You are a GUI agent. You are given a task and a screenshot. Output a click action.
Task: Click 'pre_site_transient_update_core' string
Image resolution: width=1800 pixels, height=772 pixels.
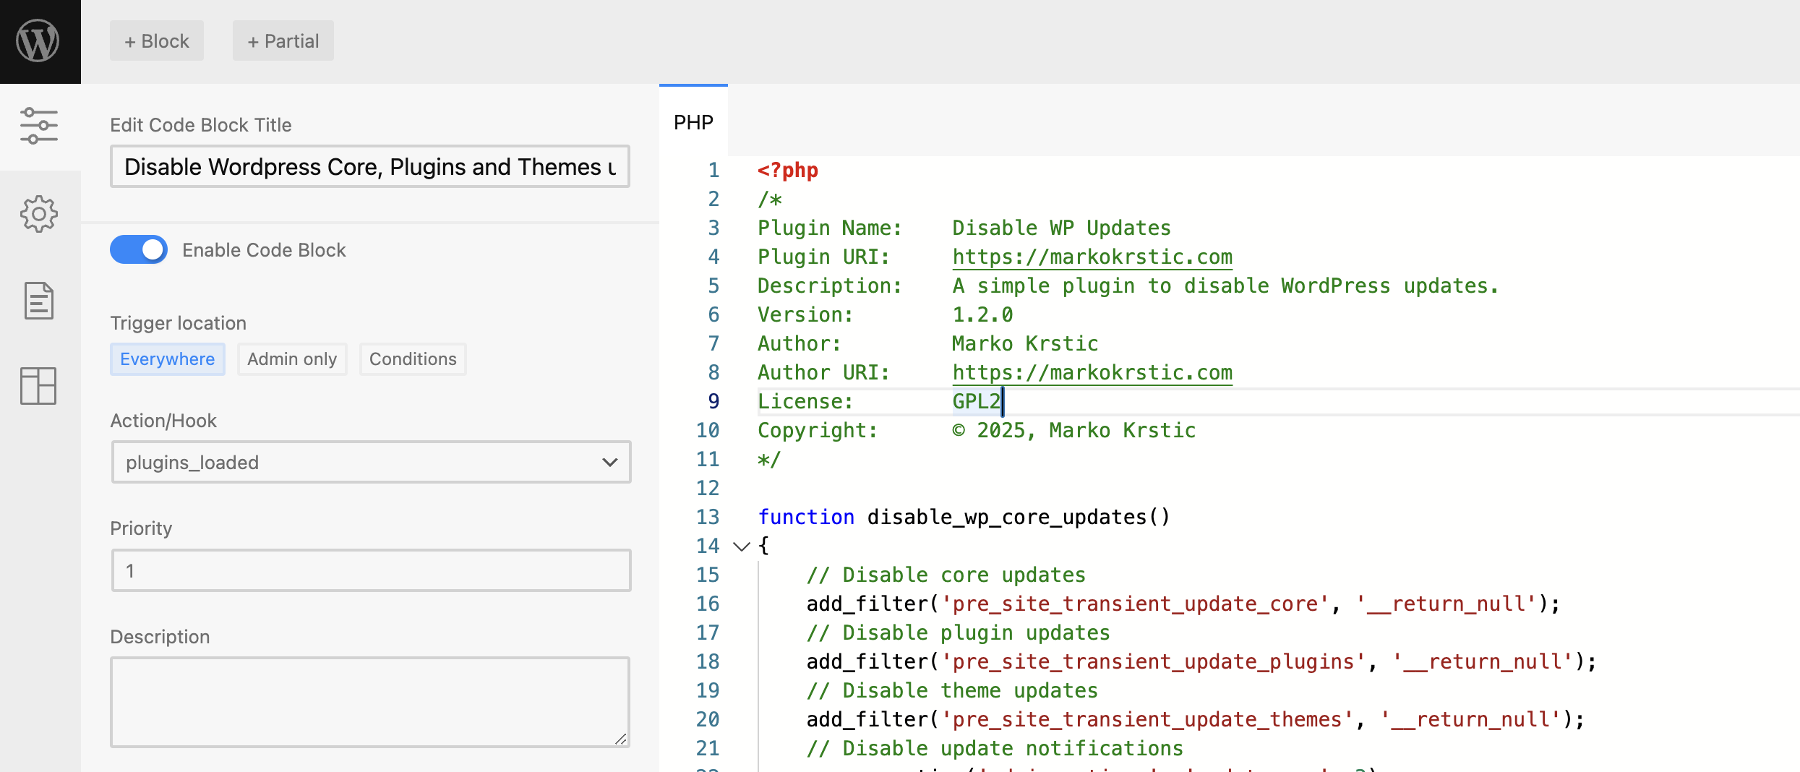[x=1135, y=604]
